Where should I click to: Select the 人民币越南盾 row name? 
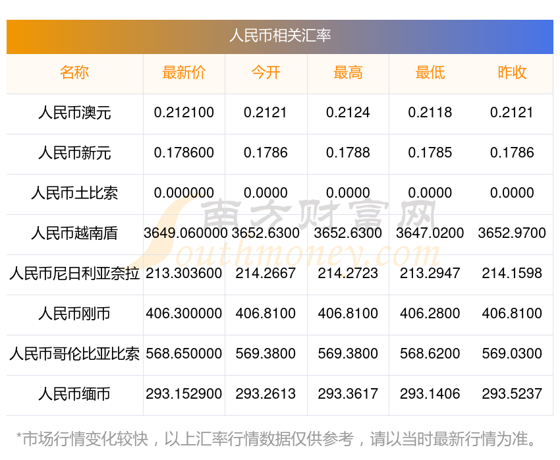(x=74, y=233)
